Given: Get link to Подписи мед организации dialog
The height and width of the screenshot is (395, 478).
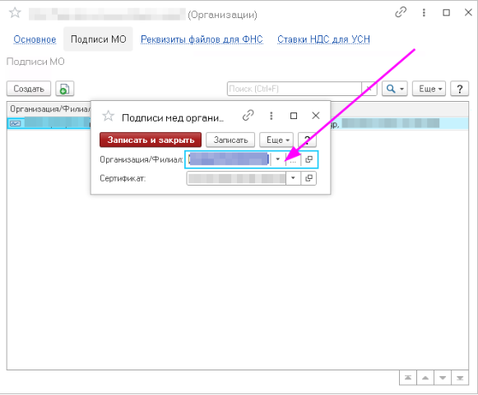Looking at the screenshot, I should pos(248,116).
